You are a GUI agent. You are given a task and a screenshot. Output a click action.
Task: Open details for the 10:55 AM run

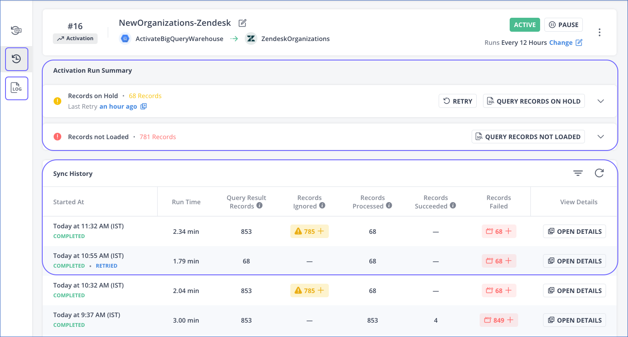point(574,261)
